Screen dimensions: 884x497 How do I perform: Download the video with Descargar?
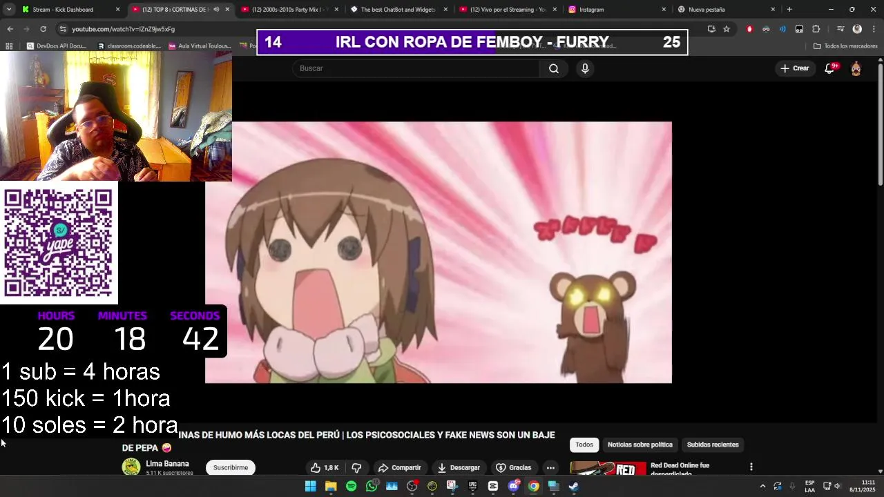(x=459, y=467)
